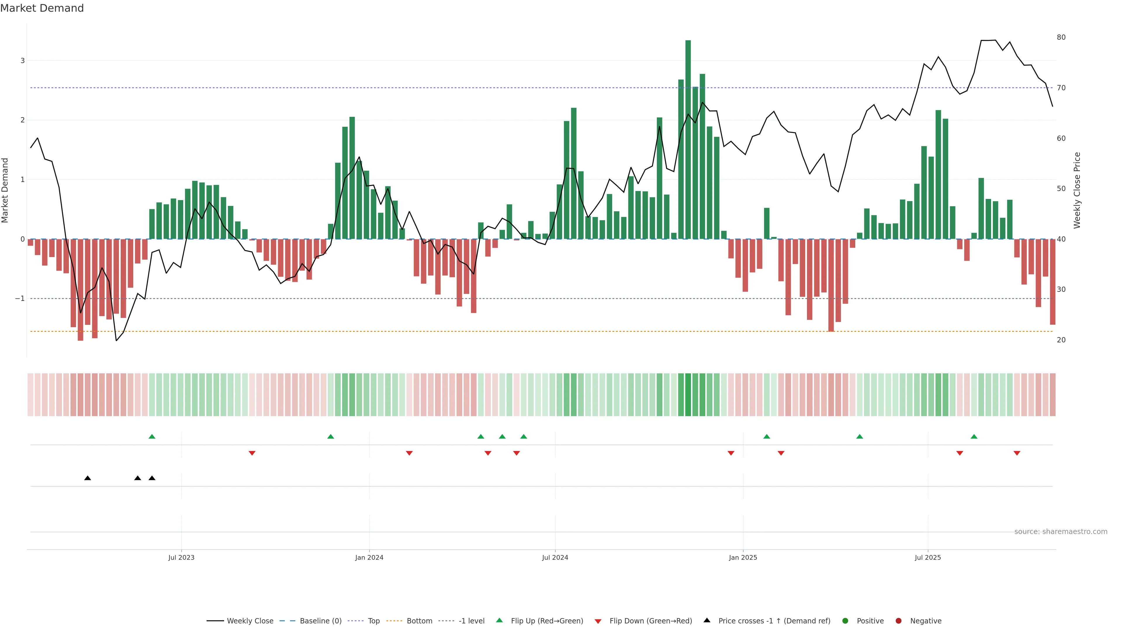
Task: Click the first black price-cross marker
Action: tap(88, 478)
